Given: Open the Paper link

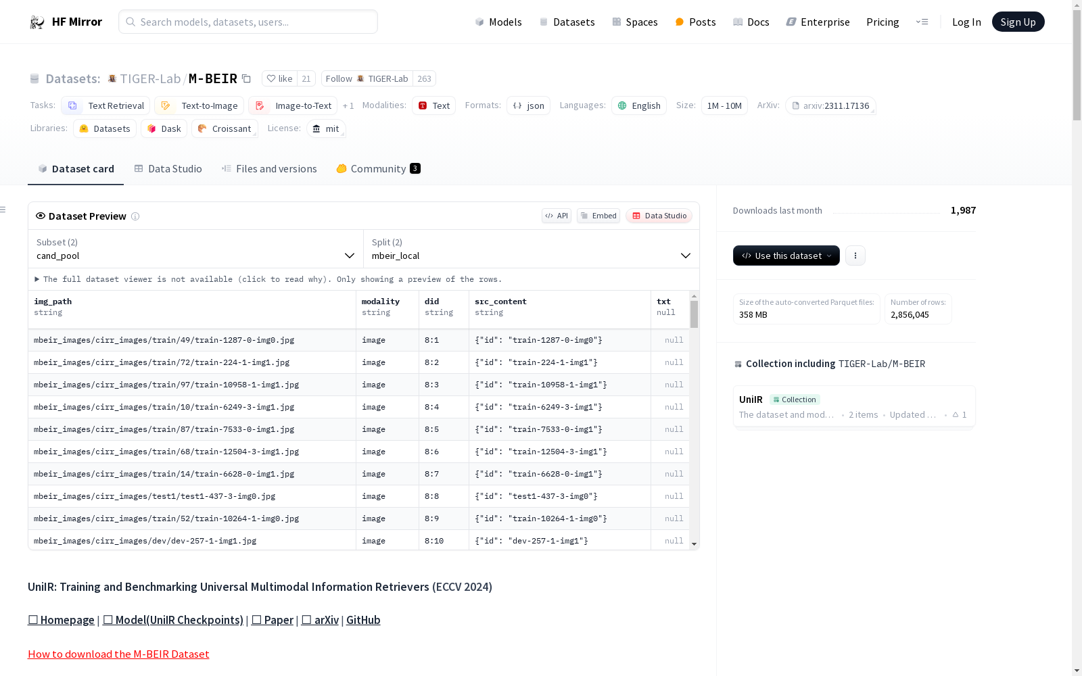Looking at the screenshot, I should 273,620.
